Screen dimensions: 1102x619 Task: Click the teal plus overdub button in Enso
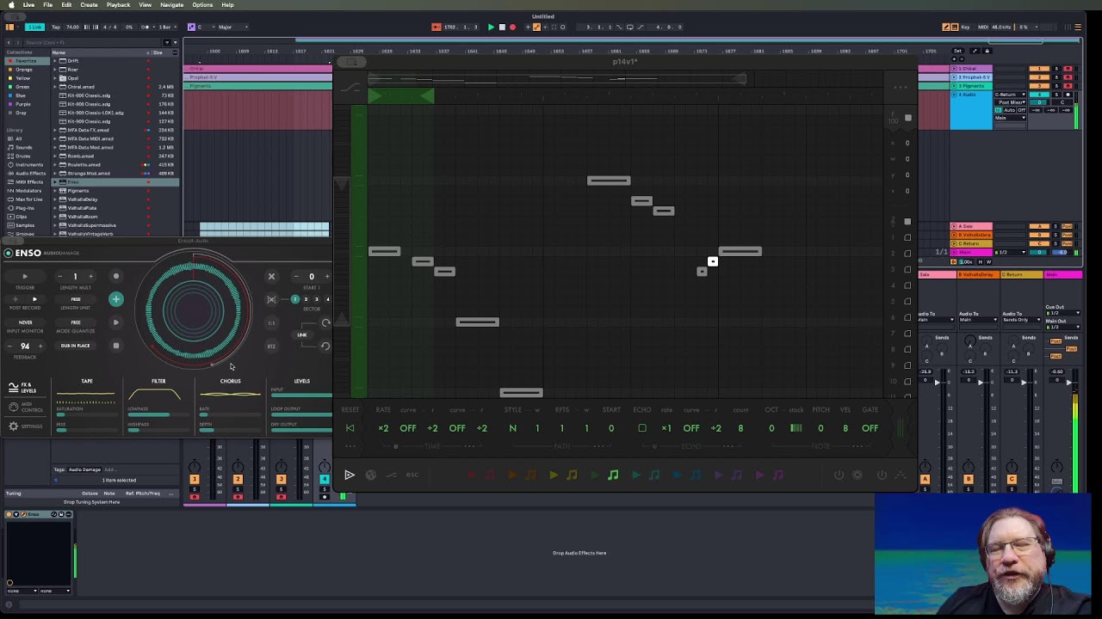[x=116, y=299]
